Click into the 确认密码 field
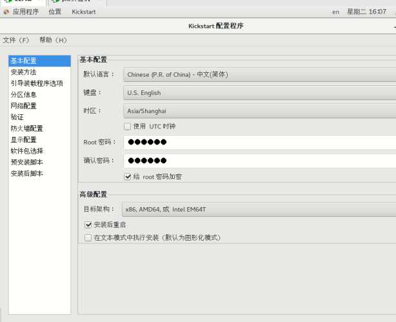This screenshot has width=396, height=322. point(260,161)
